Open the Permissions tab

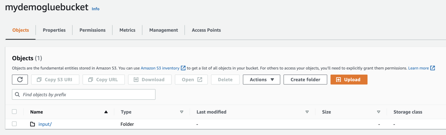[x=92, y=30]
